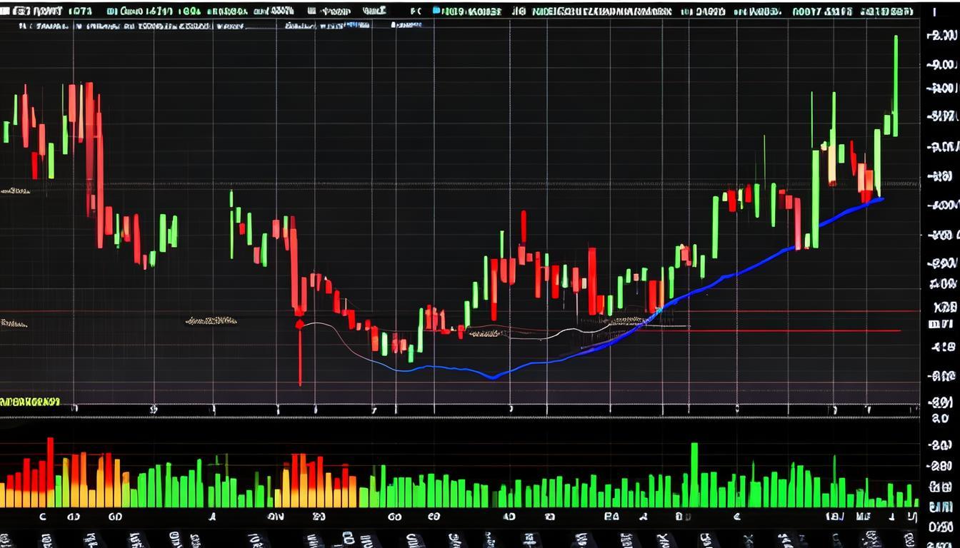960x548 pixels.
Task: Click the gray square icon in top toolbar
Action: click(312, 11)
